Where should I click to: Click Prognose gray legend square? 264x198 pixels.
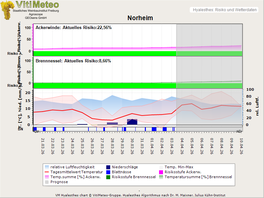(x=47, y=182)
